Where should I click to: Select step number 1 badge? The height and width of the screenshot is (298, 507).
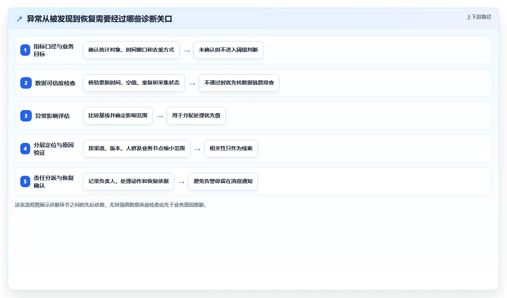[25, 50]
